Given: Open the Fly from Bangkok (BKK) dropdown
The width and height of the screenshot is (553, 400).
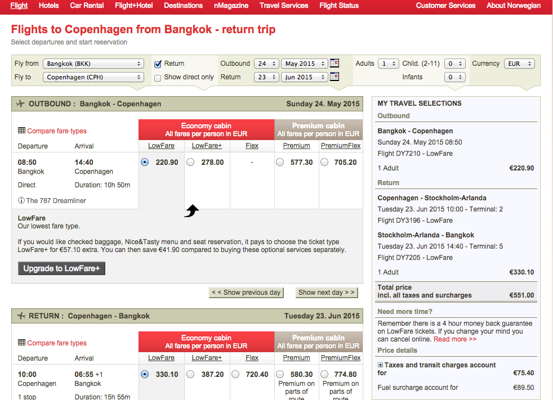Looking at the screenshot, I should coord(93,64).
